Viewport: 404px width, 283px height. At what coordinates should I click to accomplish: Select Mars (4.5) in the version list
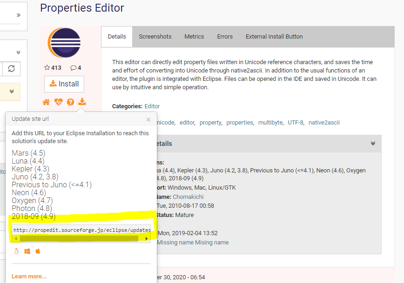pyautogui.click(x=28, y=153)
